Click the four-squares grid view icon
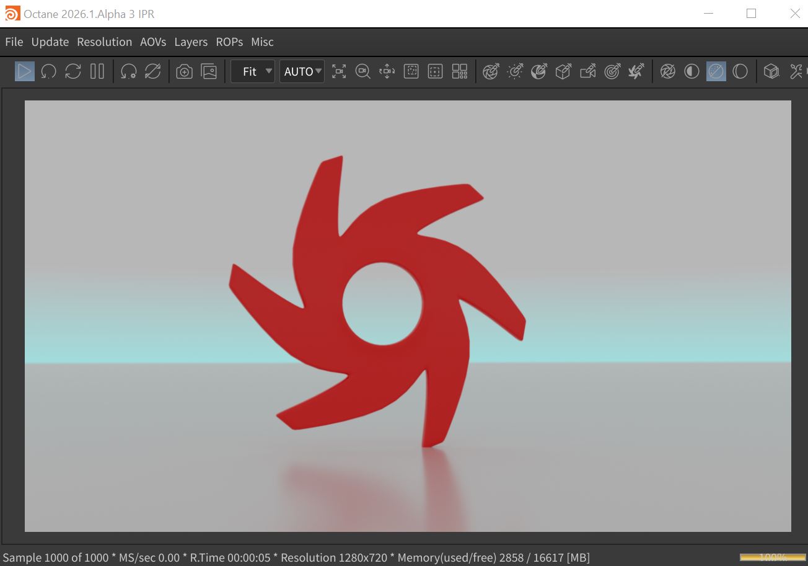808x566 pixels. (x=460, y=72)
